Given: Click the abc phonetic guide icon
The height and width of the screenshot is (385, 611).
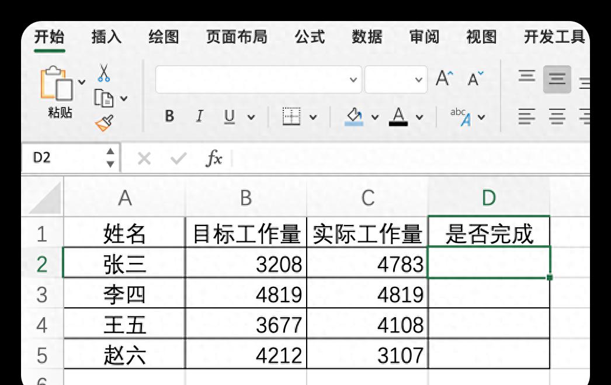Looking at the screenshot, I should (461, 117).
